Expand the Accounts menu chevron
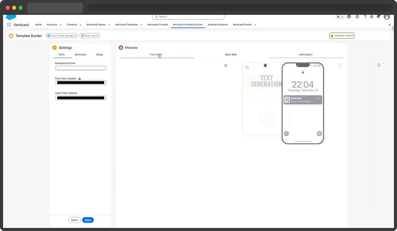Viewport: 397px width, 231px height. click(x=61, y=25)
